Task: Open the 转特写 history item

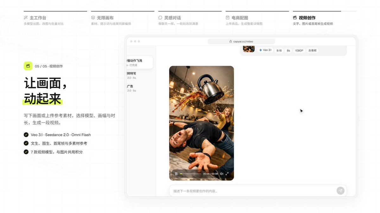Action: point(140,75)
